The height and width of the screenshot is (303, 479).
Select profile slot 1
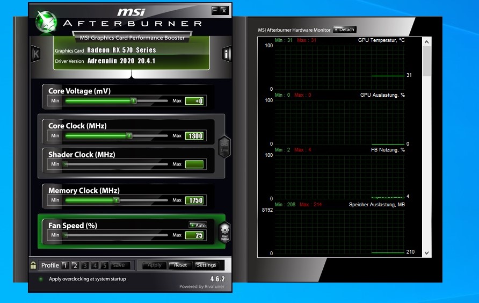[x=65, y=265]
